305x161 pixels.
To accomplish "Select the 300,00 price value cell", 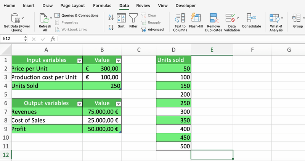I will point(102,69).
